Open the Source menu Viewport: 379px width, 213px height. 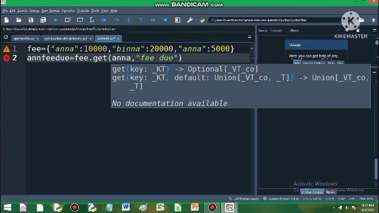(34, 11)
